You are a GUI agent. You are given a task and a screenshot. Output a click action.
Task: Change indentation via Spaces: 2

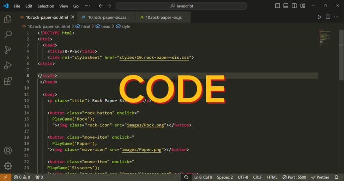click(225, 177)
